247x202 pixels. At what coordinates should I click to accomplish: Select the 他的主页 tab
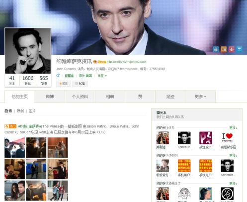click(x=20, y=97)
